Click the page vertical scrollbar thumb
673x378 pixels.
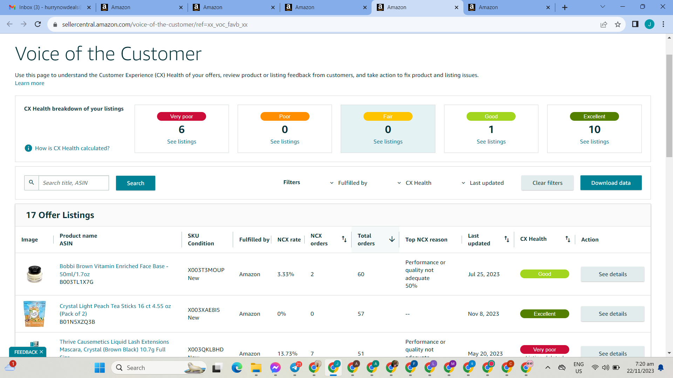click(669, 106)
